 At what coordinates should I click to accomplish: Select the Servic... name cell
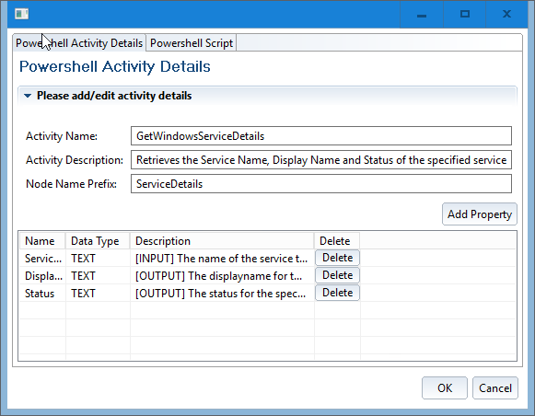pos(42,259)
